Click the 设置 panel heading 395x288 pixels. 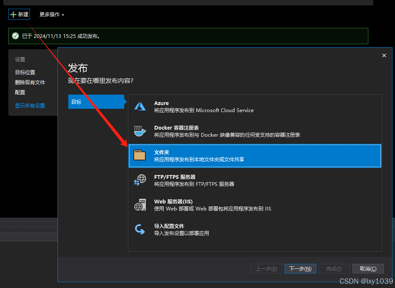point(20,60)
